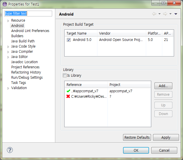This screenshot has height=160, width=183.
Task: Click the Add... library button
Action: click(163, 86)
